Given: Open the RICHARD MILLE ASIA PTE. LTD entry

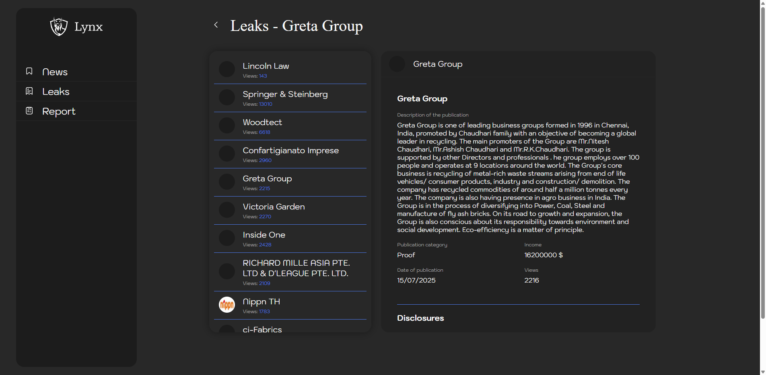Looking at the screenshot, I should [296, 268].
